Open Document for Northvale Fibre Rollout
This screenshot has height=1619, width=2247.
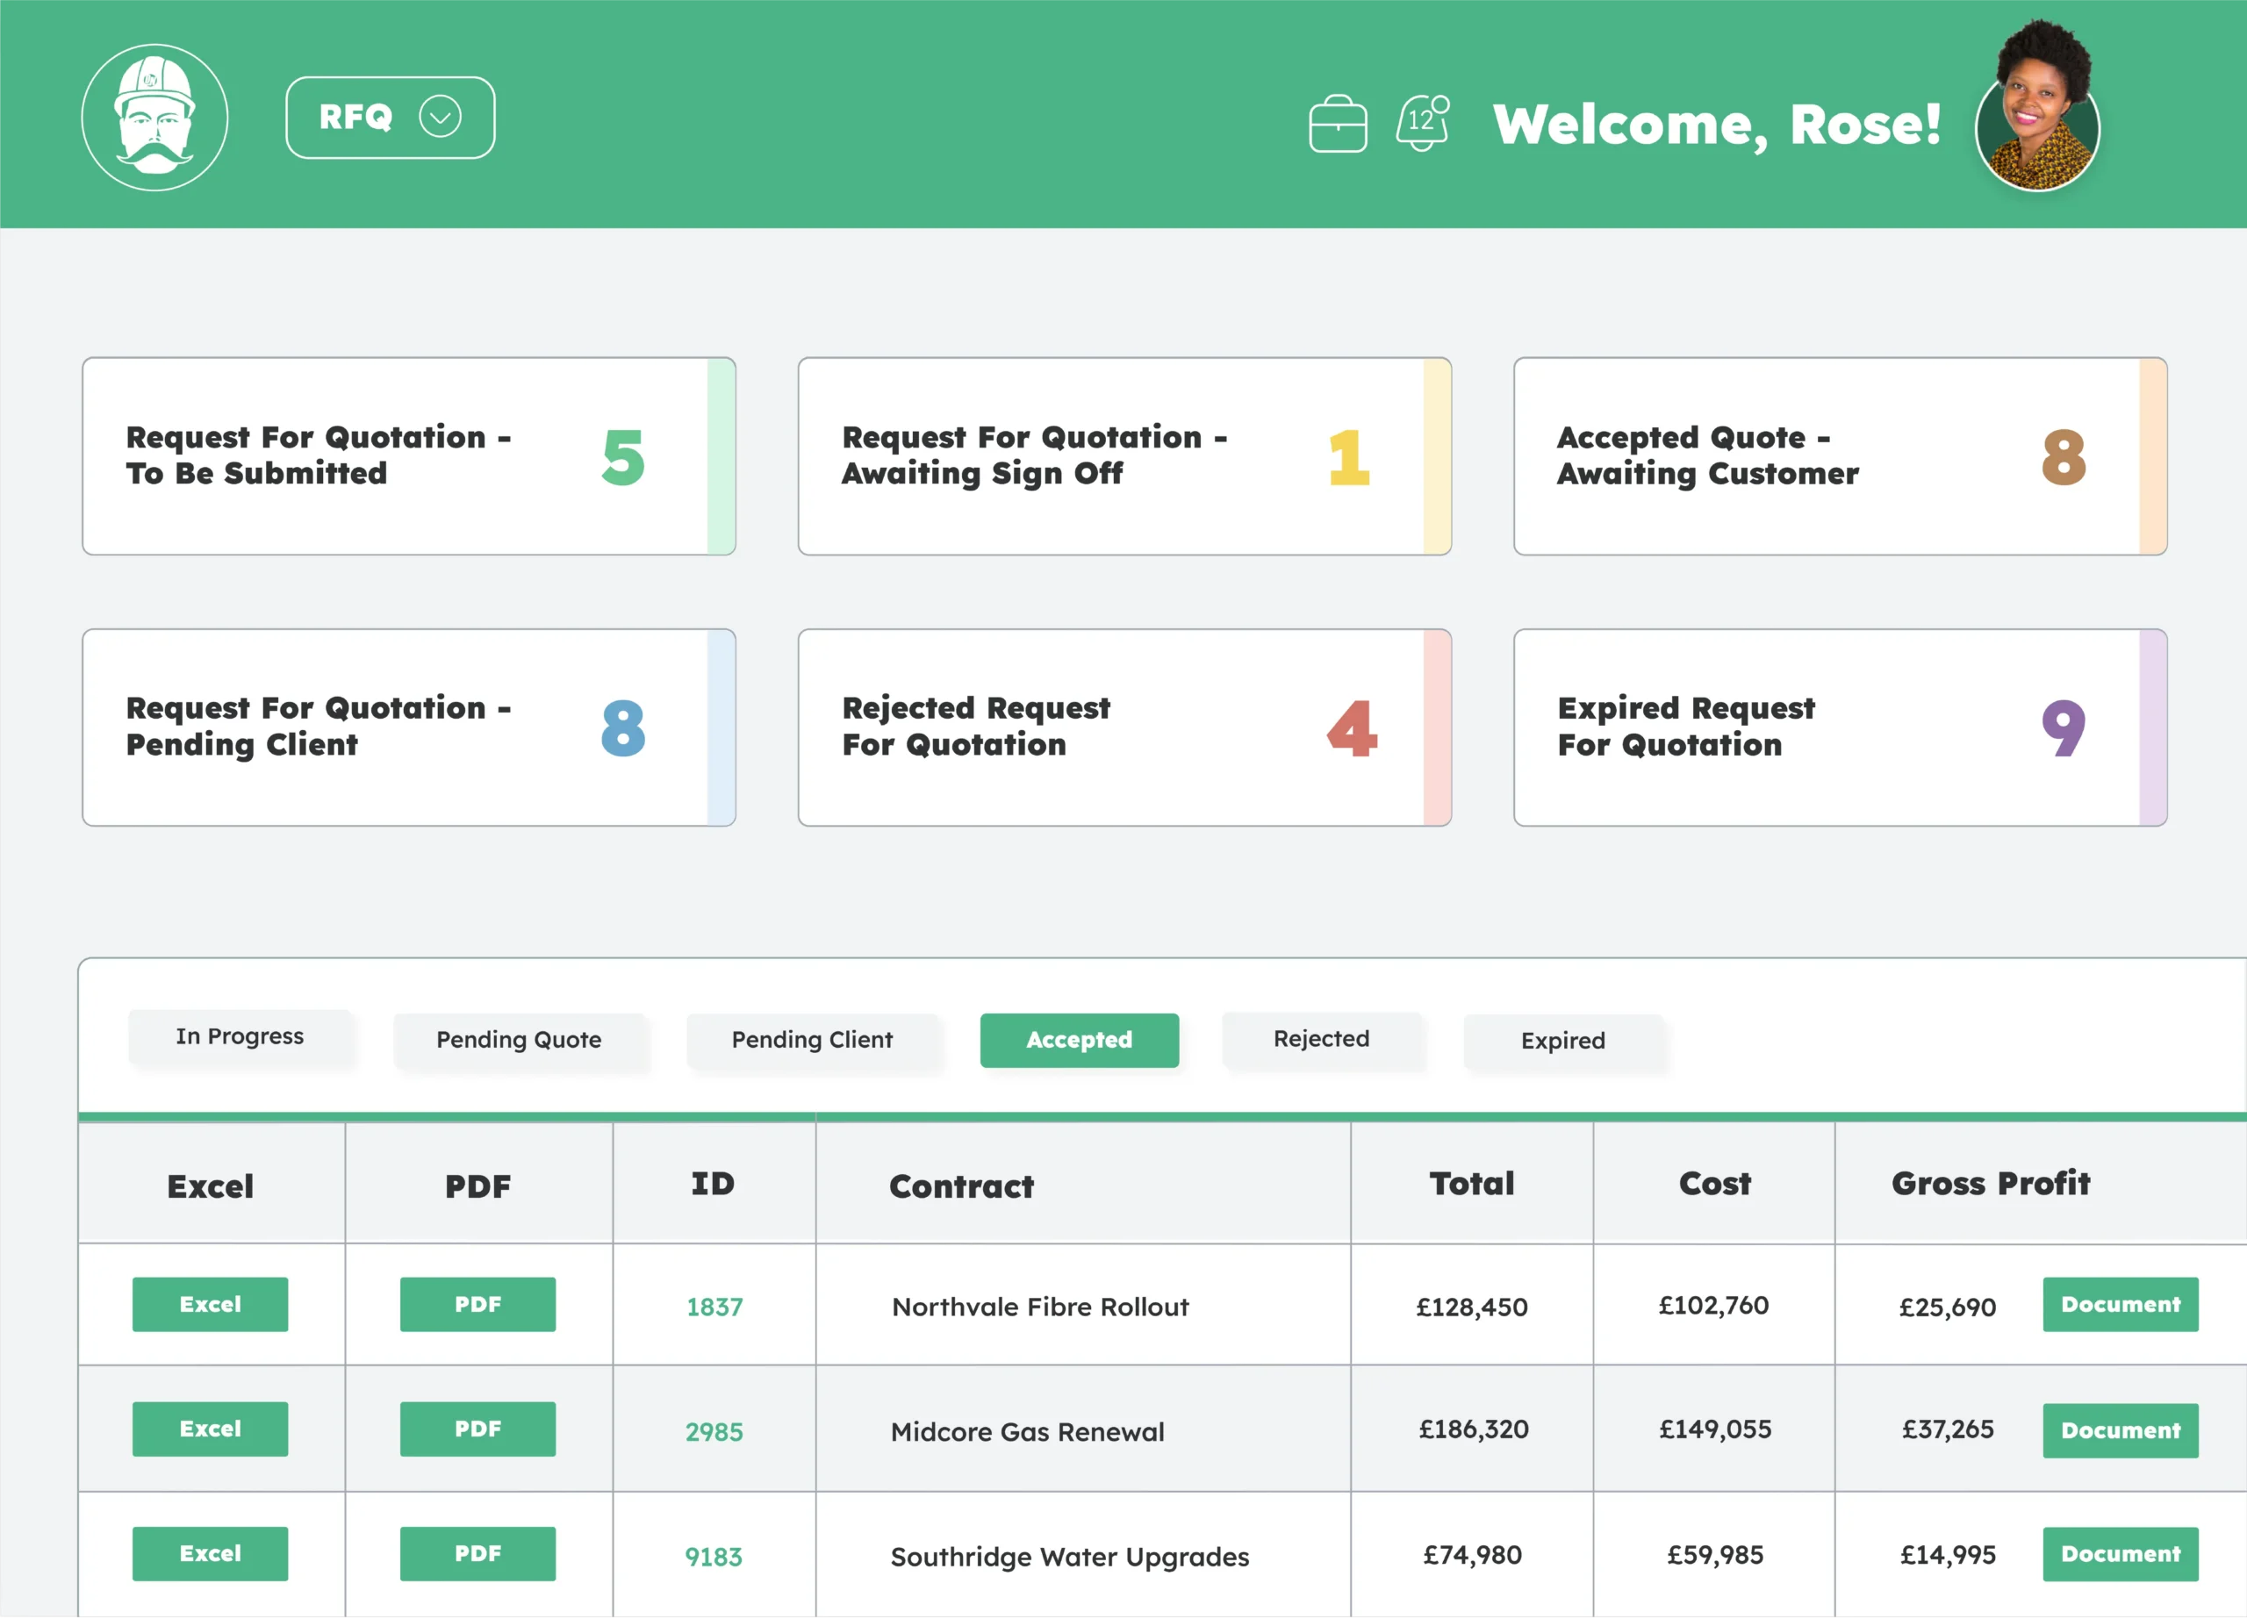(x=2121, y=1304)
